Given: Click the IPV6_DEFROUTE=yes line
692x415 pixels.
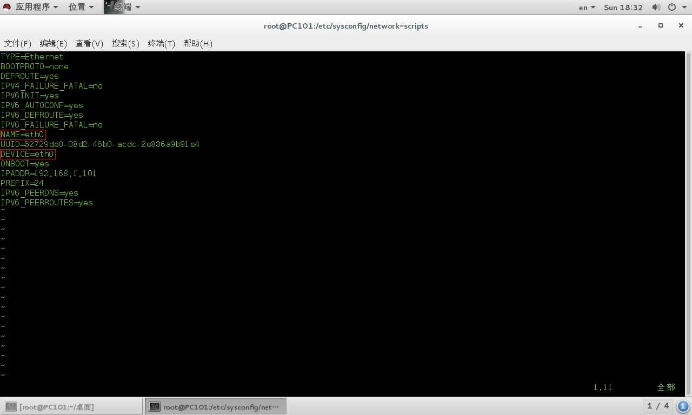Looking at the screenshot, I should (42, 115).
